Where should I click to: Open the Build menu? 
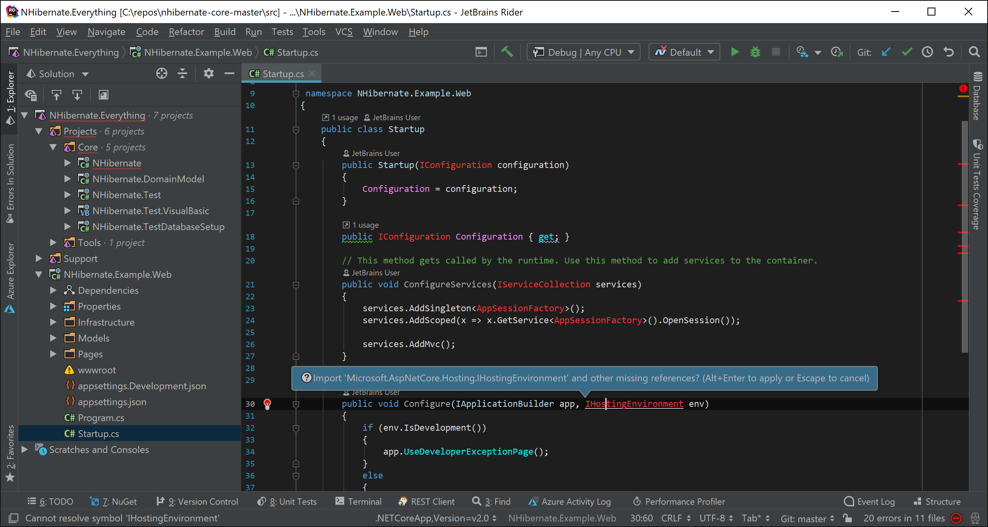pyautogui.click(x=225, y=31)
